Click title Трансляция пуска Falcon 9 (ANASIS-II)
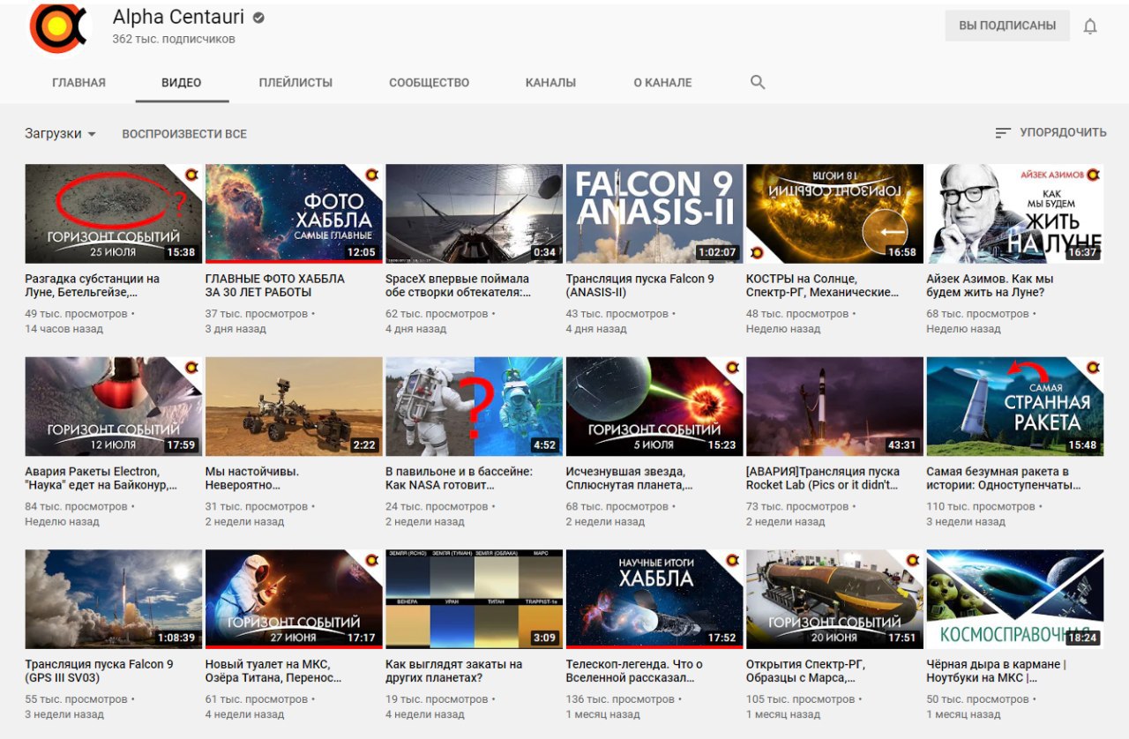 [640, 285]
